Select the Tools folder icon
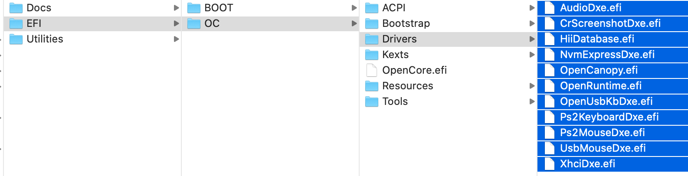 click(372, 101)
